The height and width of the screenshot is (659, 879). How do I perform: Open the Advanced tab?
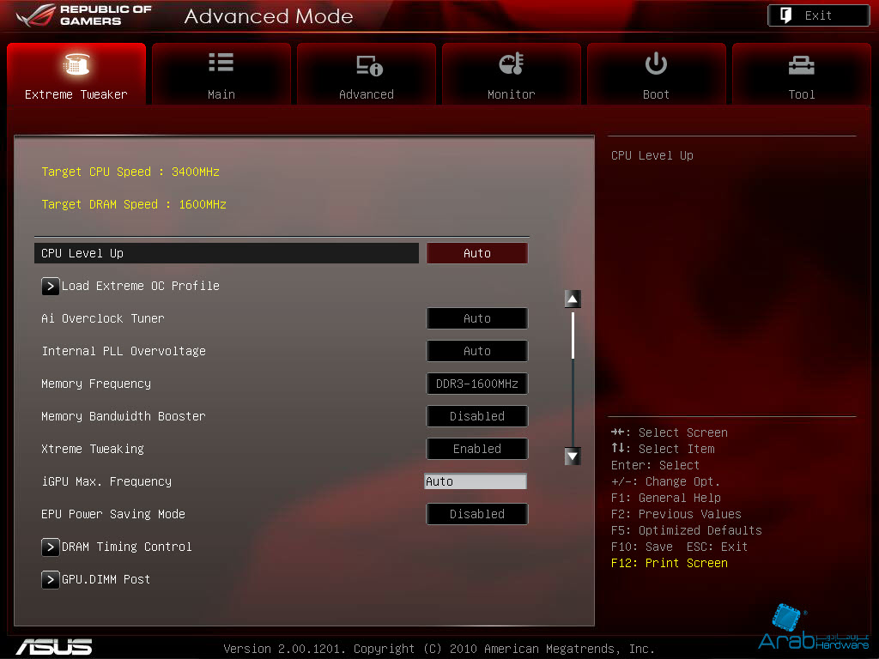pos(366,74)
